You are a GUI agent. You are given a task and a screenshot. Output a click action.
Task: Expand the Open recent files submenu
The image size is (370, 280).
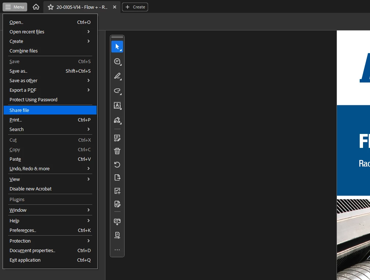pyautogui.click(x=50, y=32)
